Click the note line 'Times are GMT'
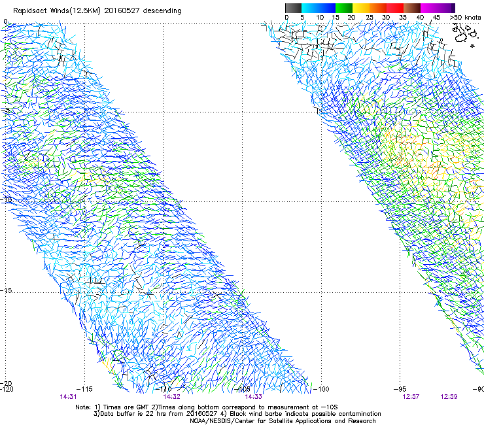The image size is (484, 425). coord(128,407)
